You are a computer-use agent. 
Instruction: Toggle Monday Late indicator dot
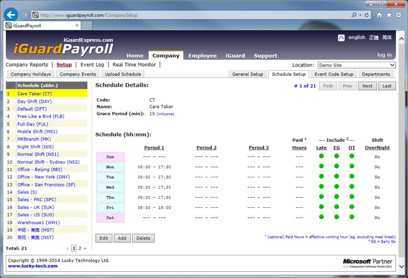click(x=321, y=166)
